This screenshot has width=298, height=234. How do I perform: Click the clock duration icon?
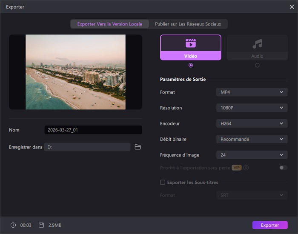coord(13,225)
